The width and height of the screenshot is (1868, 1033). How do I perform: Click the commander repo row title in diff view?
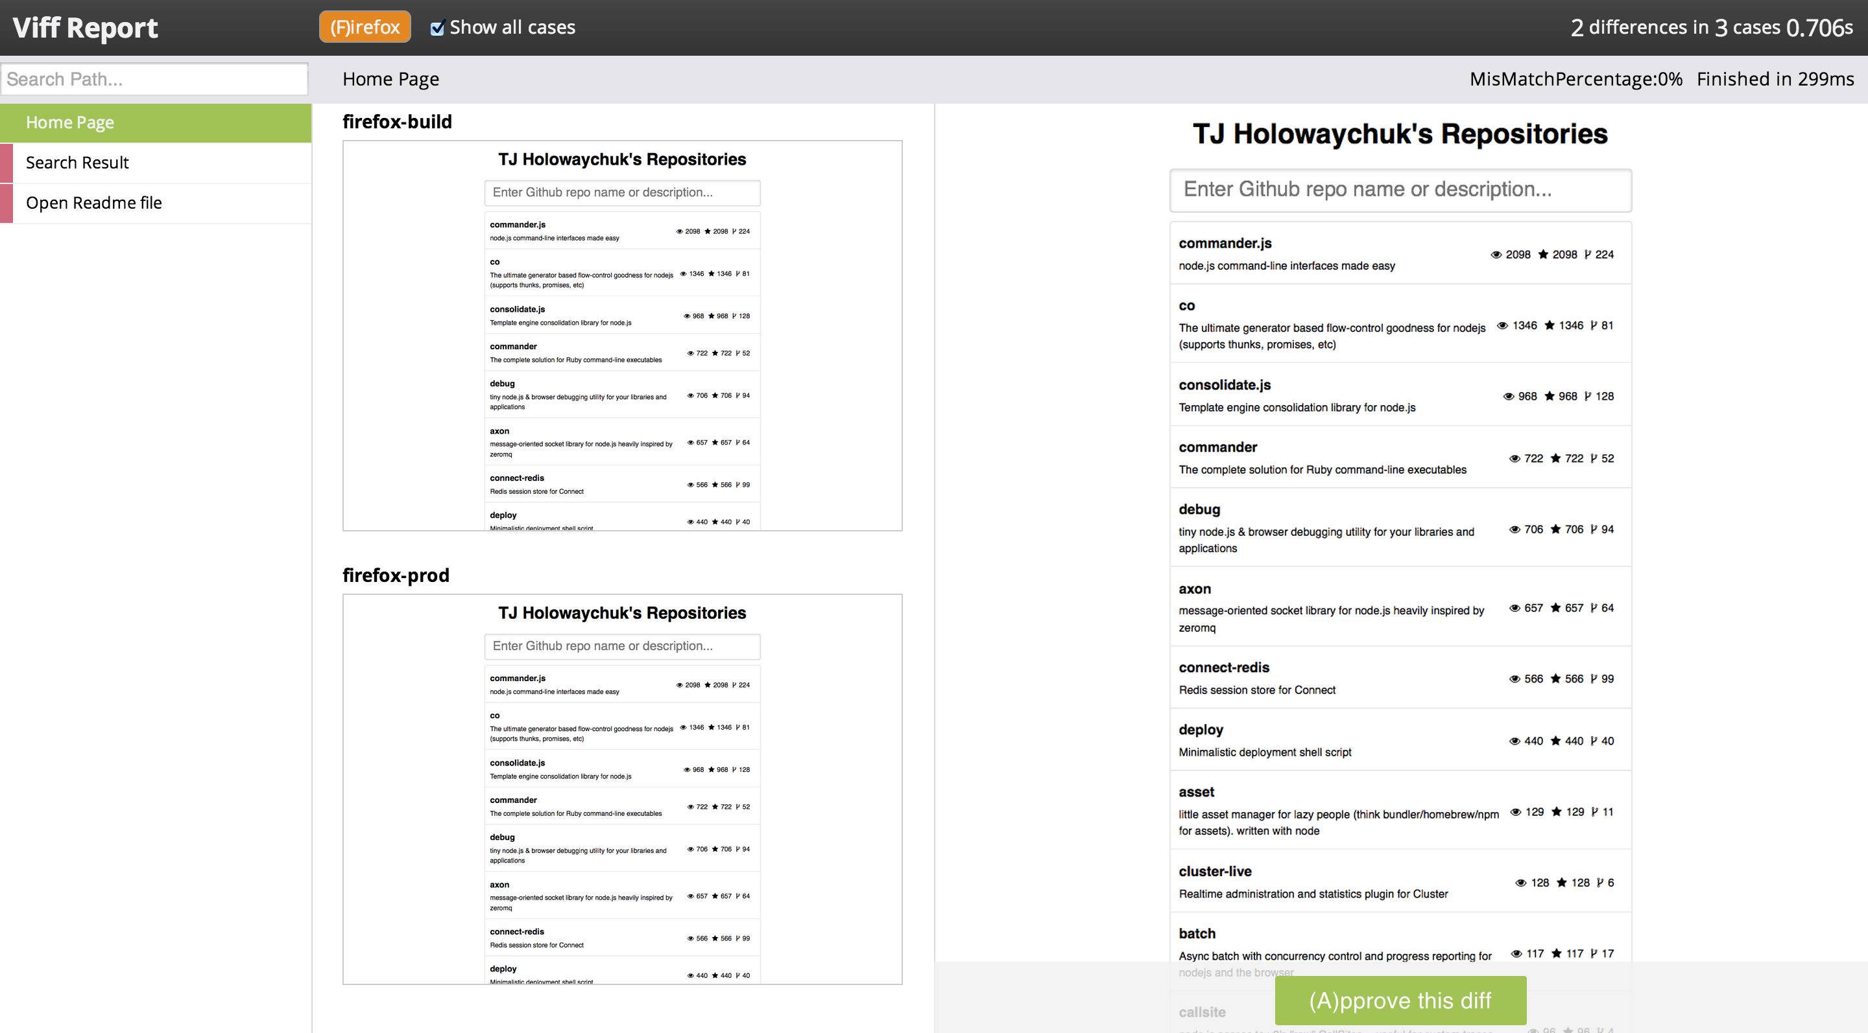point(1217,447)
